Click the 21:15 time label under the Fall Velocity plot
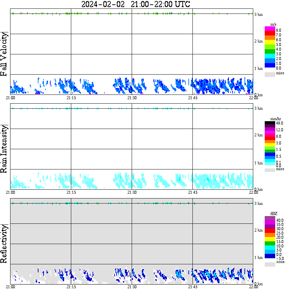Screen dimensions: 287x293 coord(71,98)
